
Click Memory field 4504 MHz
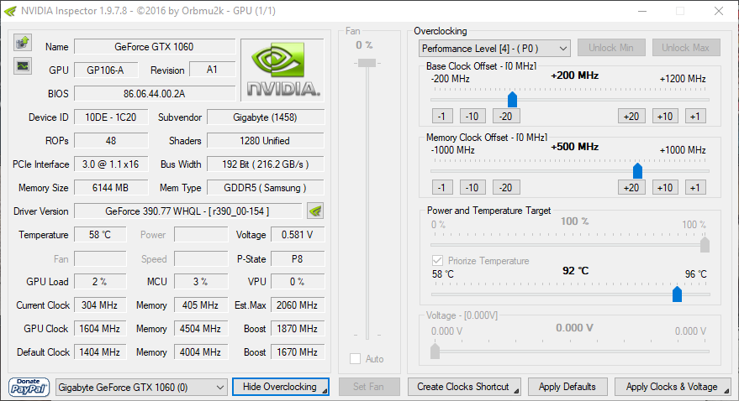tap(201, 329)
